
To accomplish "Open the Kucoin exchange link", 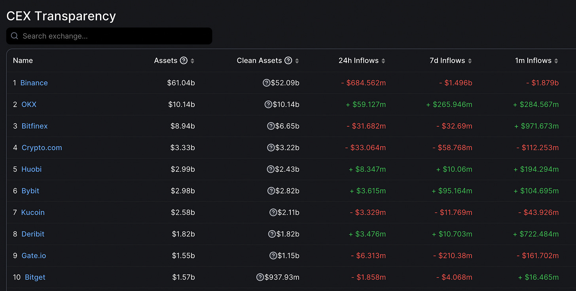I will coord(33,212).
